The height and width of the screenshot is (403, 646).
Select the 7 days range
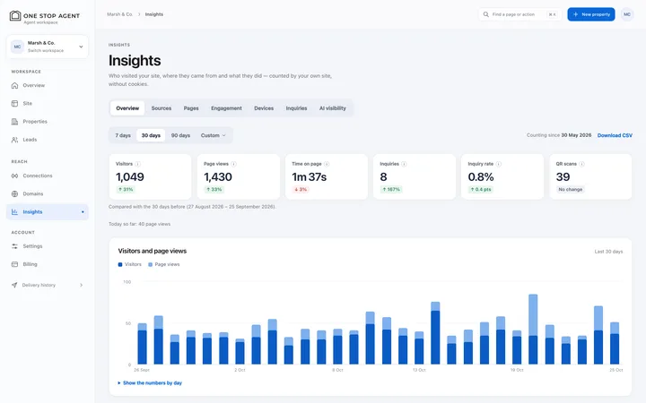[x=123, y=135]
